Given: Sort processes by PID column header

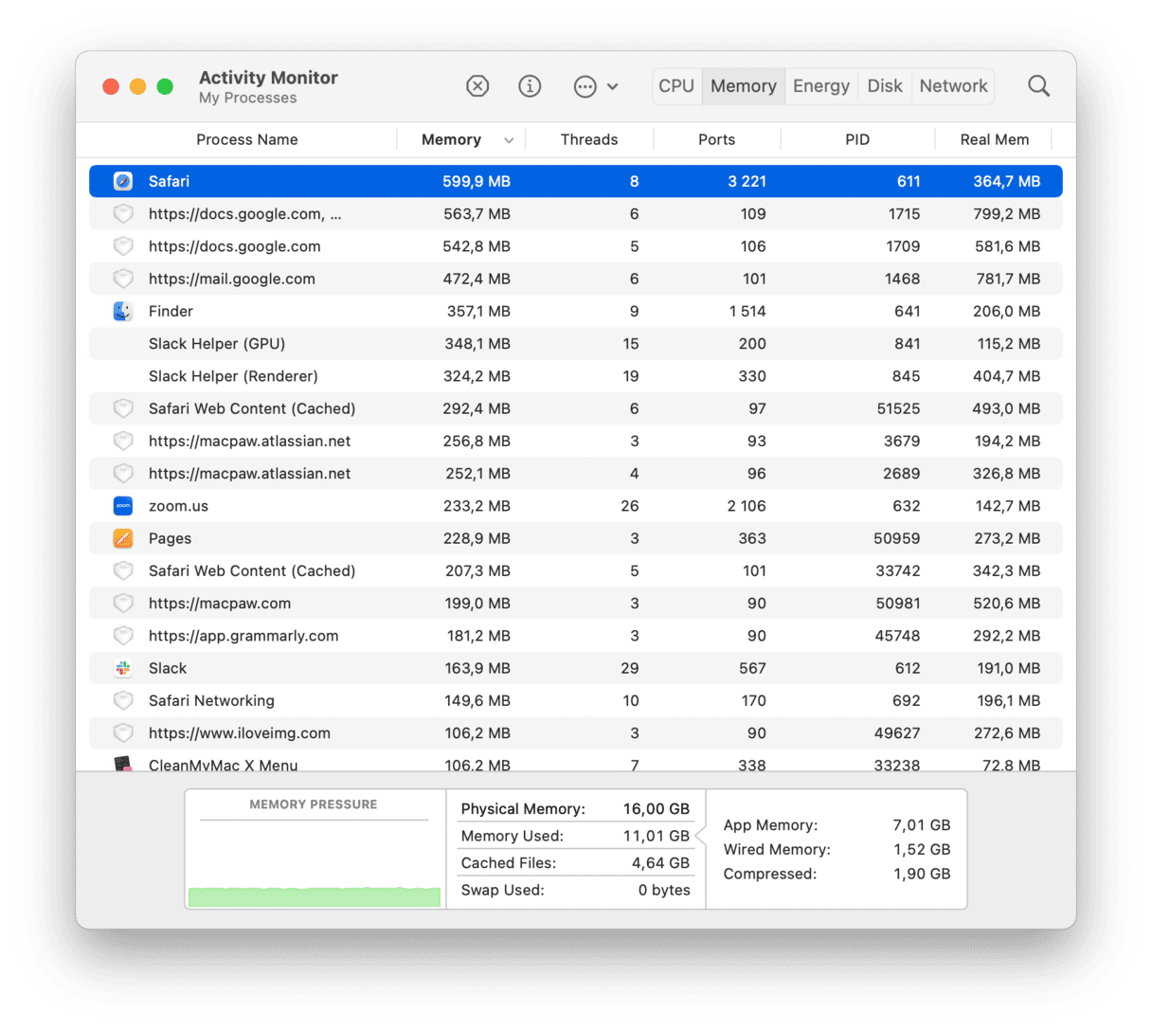Looking at the screenshot, I should click(x=856, y=139).
